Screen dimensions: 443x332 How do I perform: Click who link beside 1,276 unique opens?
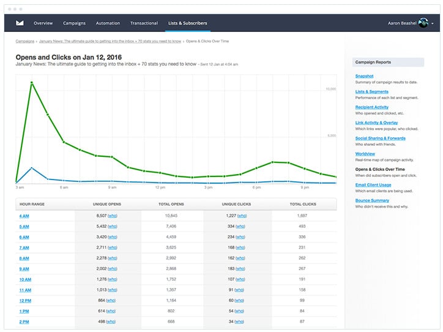point(113,279)
